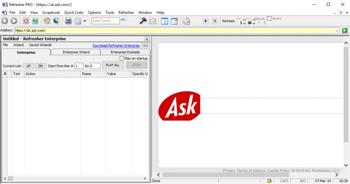Go to the Home page icon
Viewport: 350px width, 184px height.
tap(47, 21)
